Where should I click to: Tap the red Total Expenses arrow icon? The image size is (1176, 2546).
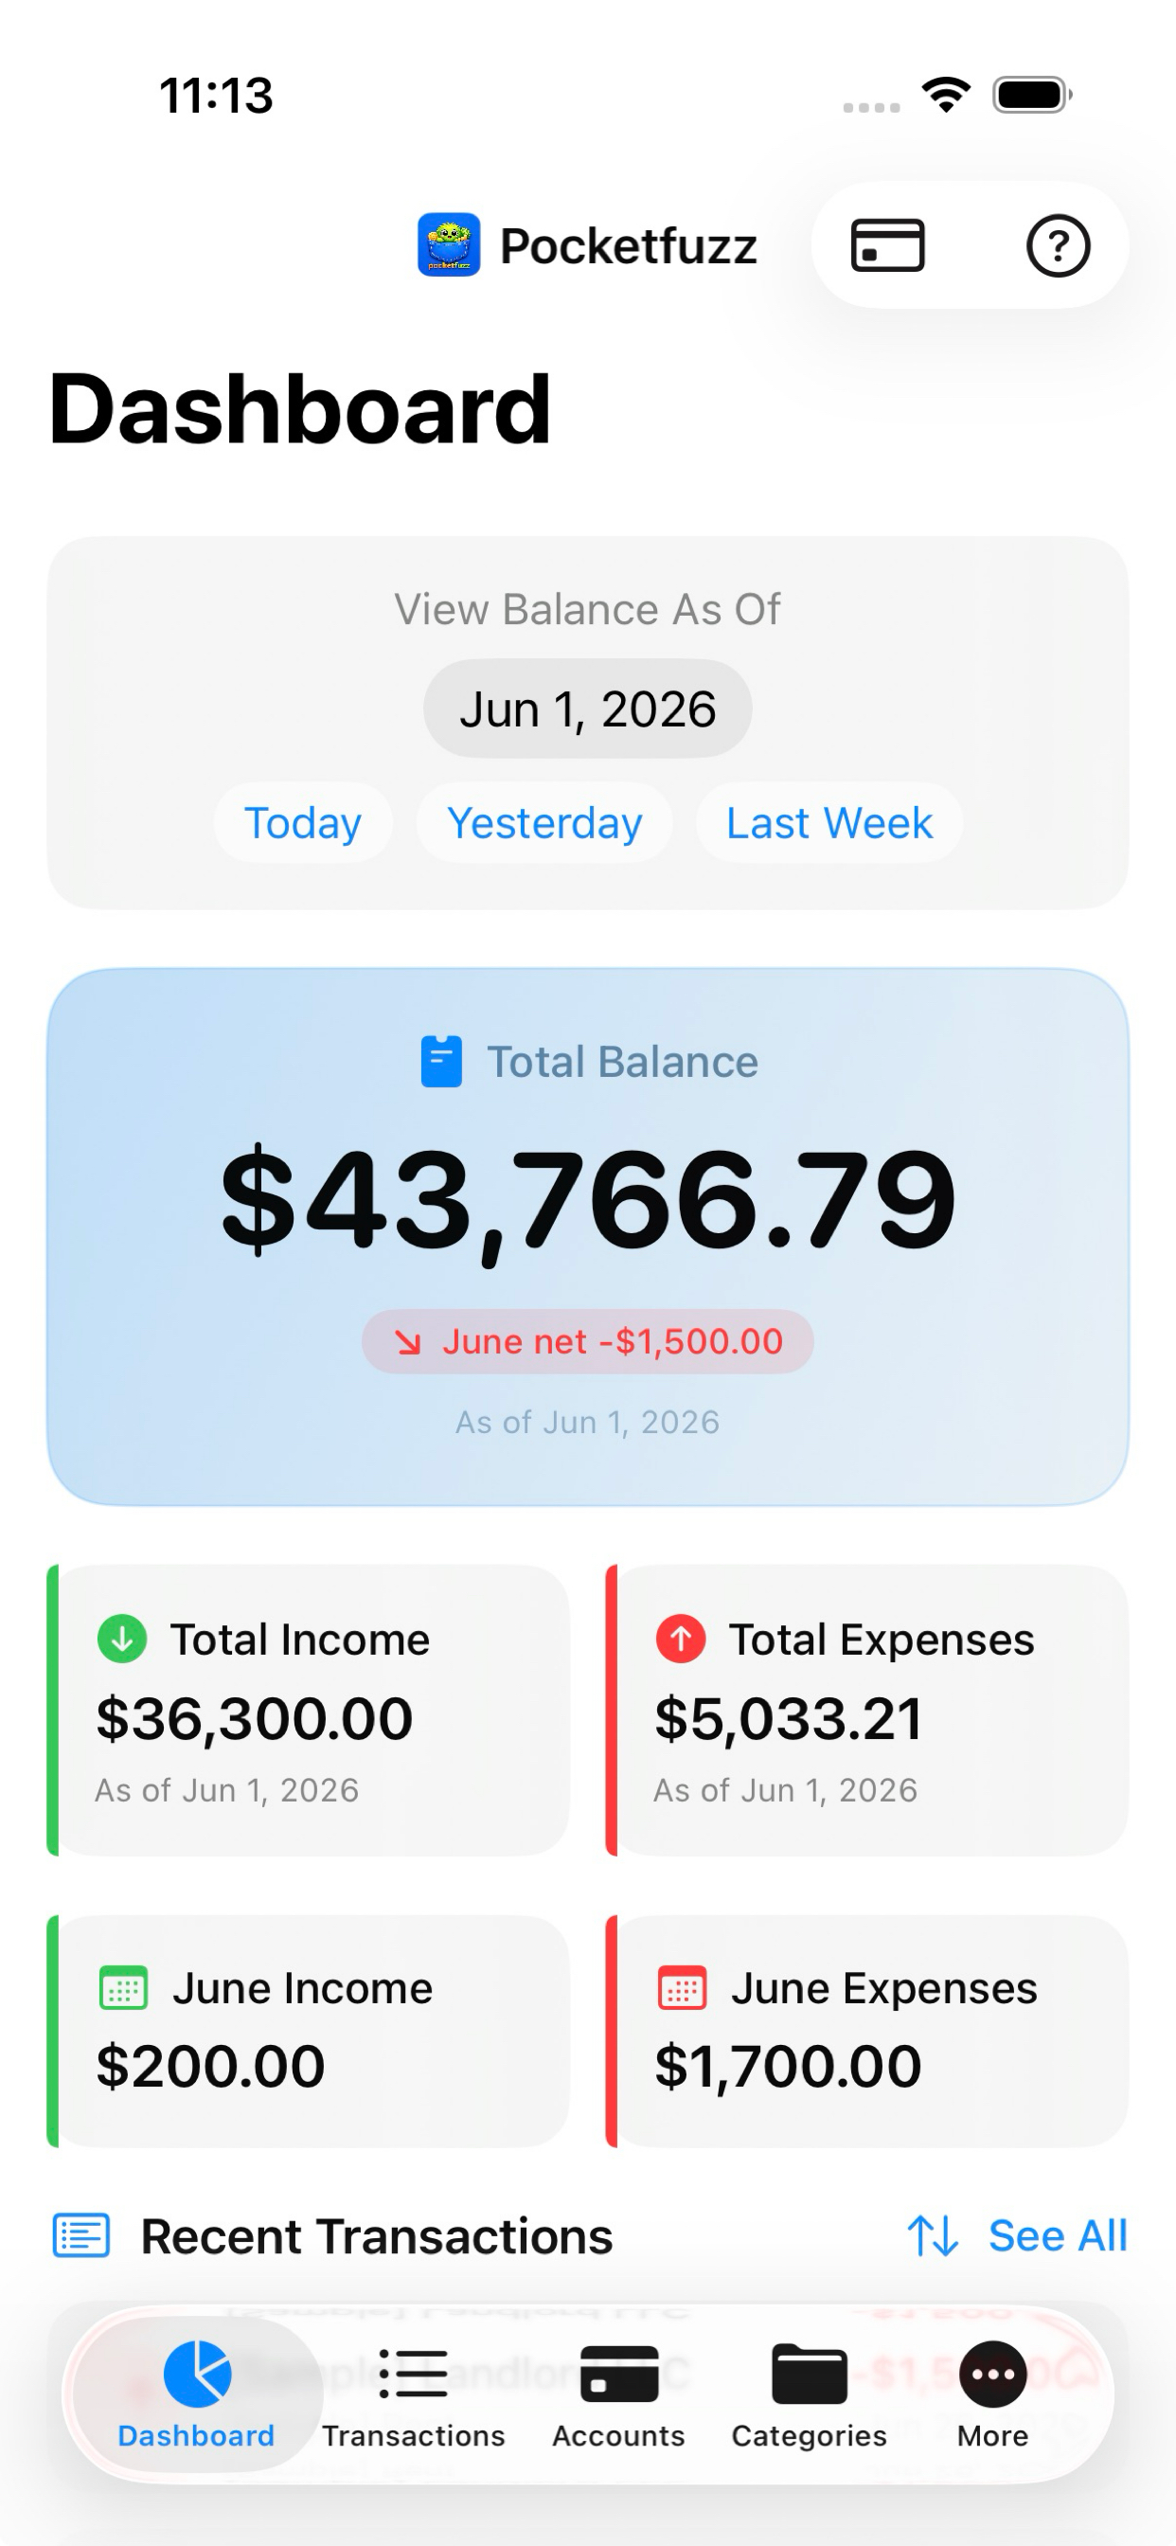(x=681, y=1639)
